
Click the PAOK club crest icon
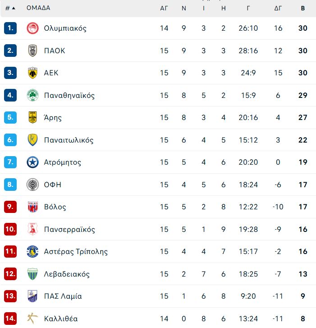(32, 51)
